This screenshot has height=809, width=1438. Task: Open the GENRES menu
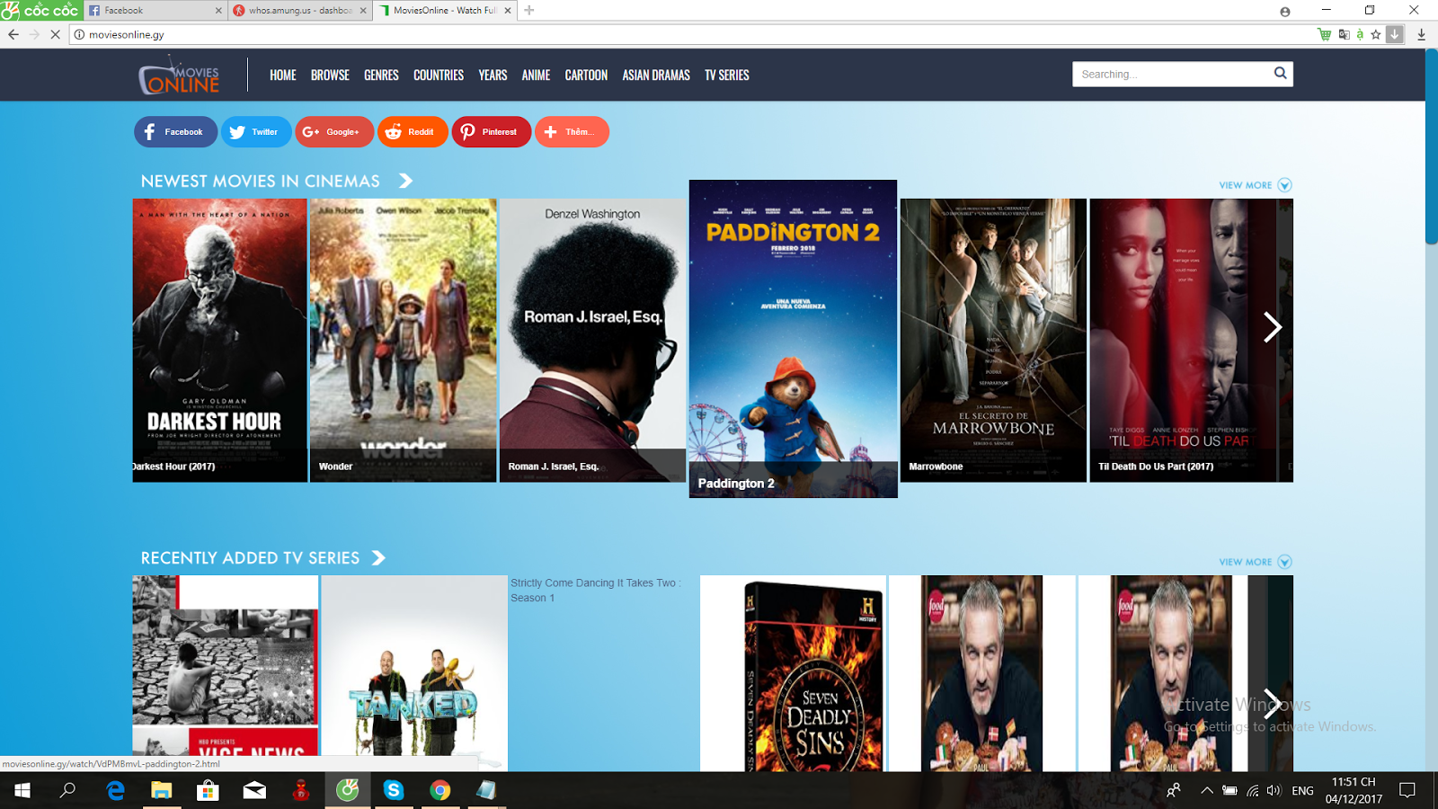(381, 76)
